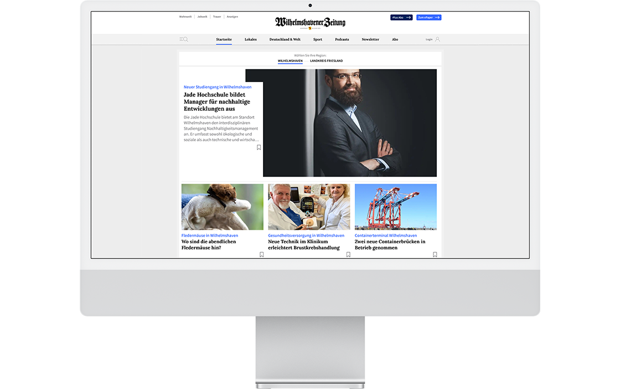Click the Fledermäuse in Wilhelmshaven label
Viewport: 620px width, 389px height.
(x=210, y=236)
